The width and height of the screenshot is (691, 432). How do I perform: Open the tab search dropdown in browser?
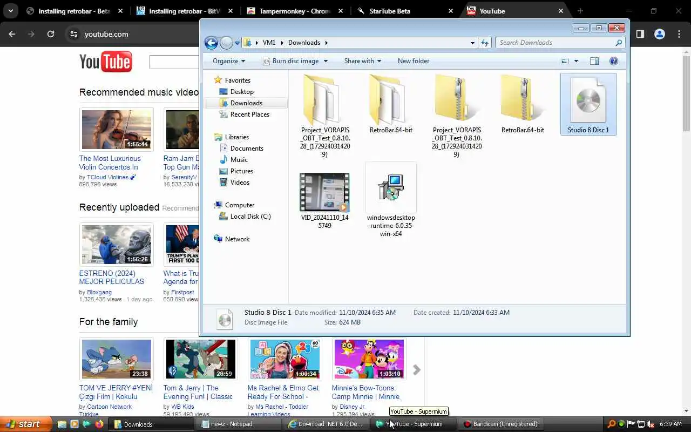[10, 11]
